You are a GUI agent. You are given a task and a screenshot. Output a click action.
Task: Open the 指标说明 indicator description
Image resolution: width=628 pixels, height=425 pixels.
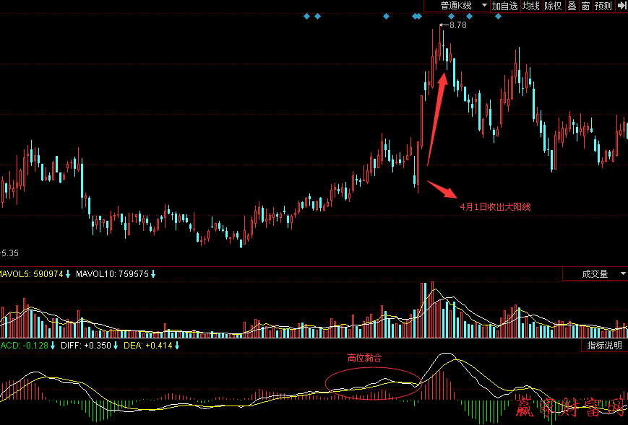(604, 346)
